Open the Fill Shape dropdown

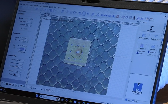point(18,72)
